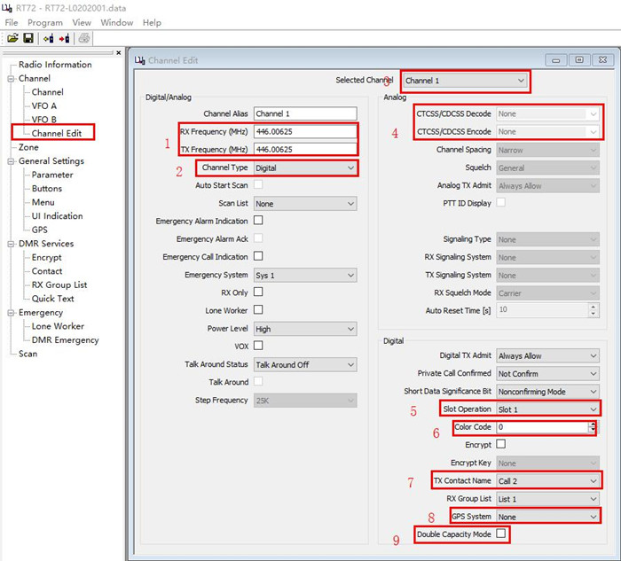Click the Open file toolbar icon
Viewport: 621px width, 561px height.
[x=13, y=38]
